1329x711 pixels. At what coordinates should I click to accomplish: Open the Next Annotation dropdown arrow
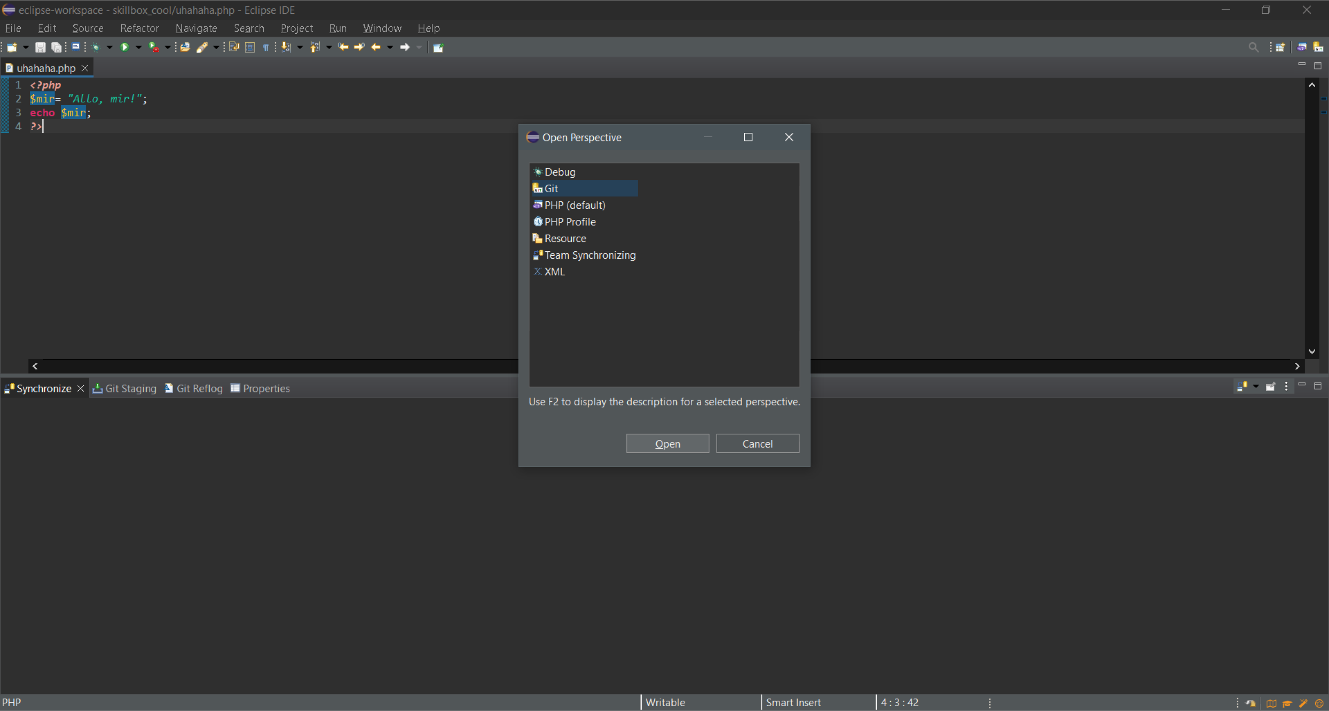(x=300, y=47)
